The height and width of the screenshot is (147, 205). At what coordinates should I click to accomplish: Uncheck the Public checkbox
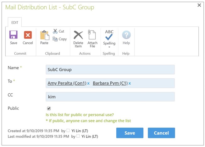pos(49,108)
